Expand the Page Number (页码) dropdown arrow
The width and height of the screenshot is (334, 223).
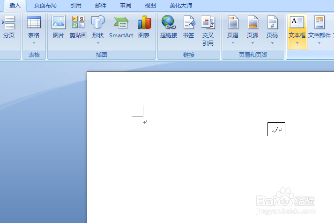(272, 43)
